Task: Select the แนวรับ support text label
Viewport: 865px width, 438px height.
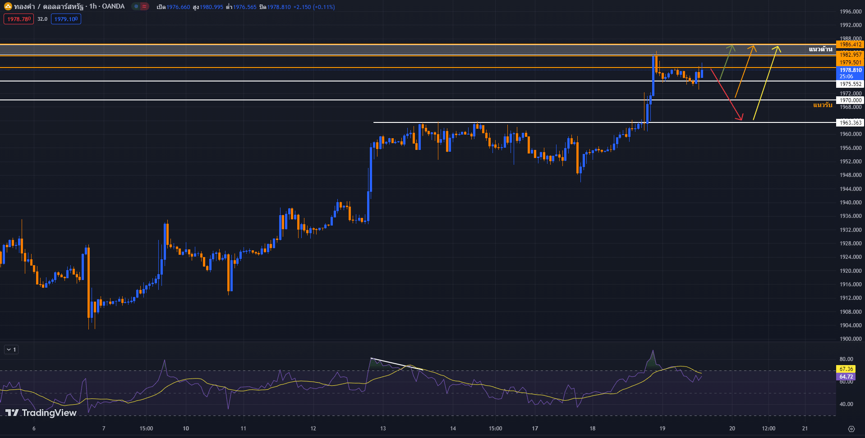Action: point(823,105)
